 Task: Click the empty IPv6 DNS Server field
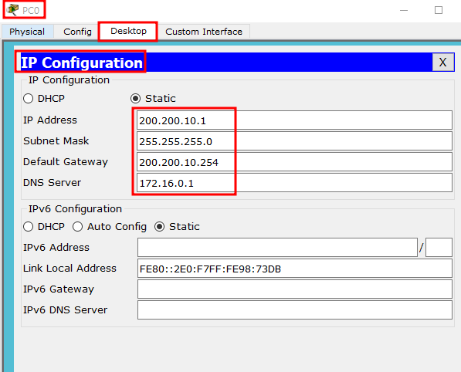pyautogui.click(x=295, y=309)
